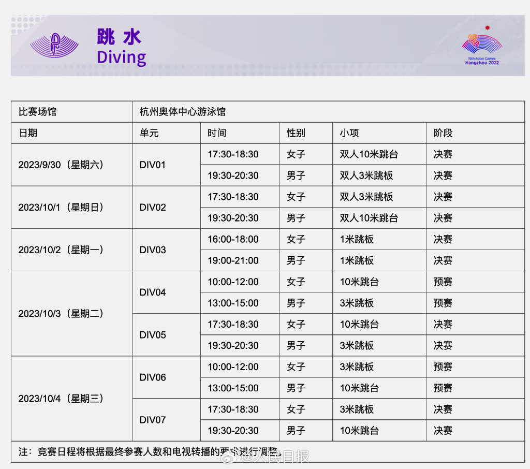Click the 杭州奥体中心游泳馆 venue cell
This screenshot has height=469, width=530.
click(x=182, y=112)
